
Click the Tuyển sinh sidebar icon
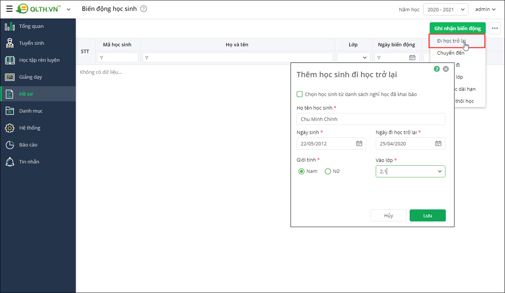(x=10, y=43)
